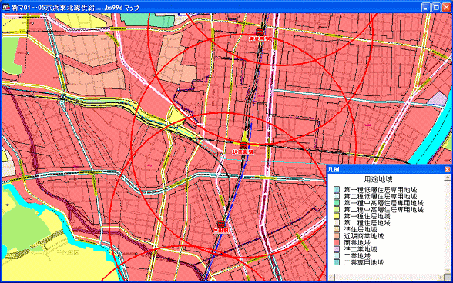Screen dimensions: 453x283
Task: Click the map window's title bar app icon
Action: pos(6,7)
